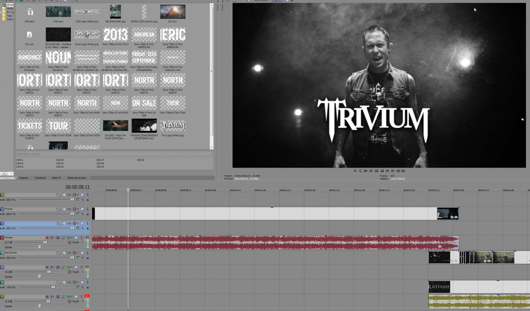
Task: Open compositing mode on Devil Driver track
Action: (x=78, y=258)
